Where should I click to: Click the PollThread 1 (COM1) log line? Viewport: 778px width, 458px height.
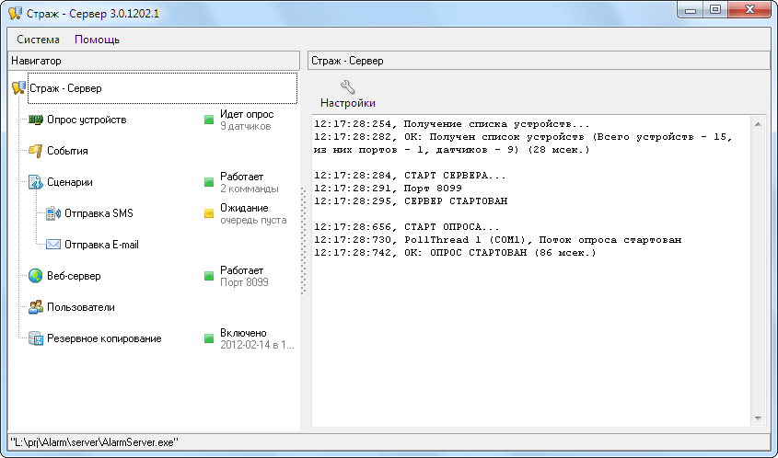[498, 240]
